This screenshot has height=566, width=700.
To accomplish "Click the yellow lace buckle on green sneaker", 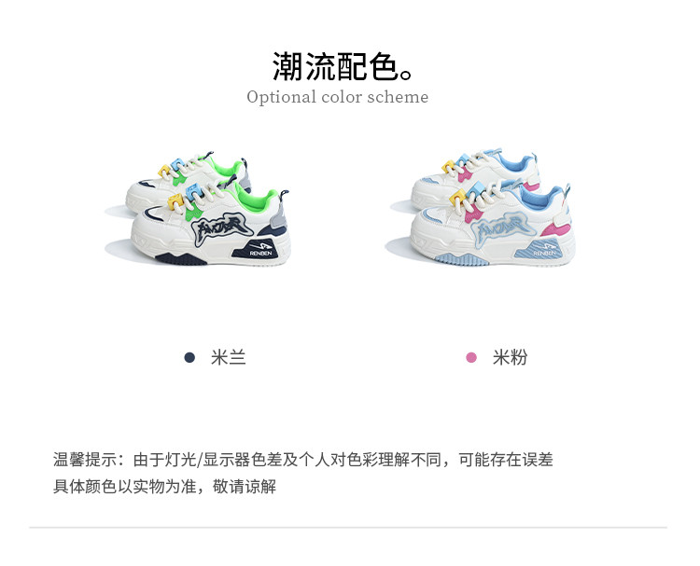I will click(x=175, y=202).
